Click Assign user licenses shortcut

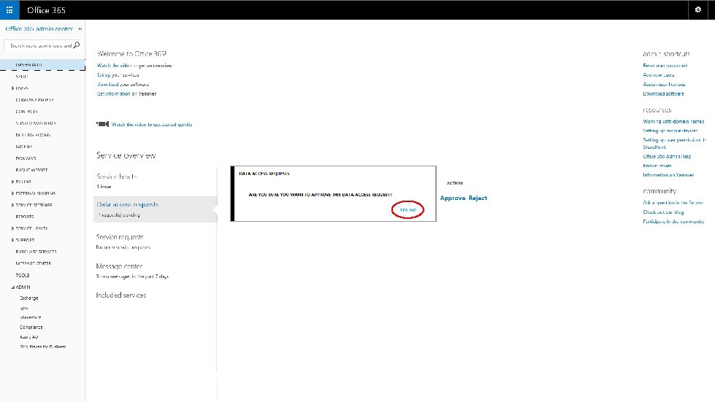coord(664,84)
